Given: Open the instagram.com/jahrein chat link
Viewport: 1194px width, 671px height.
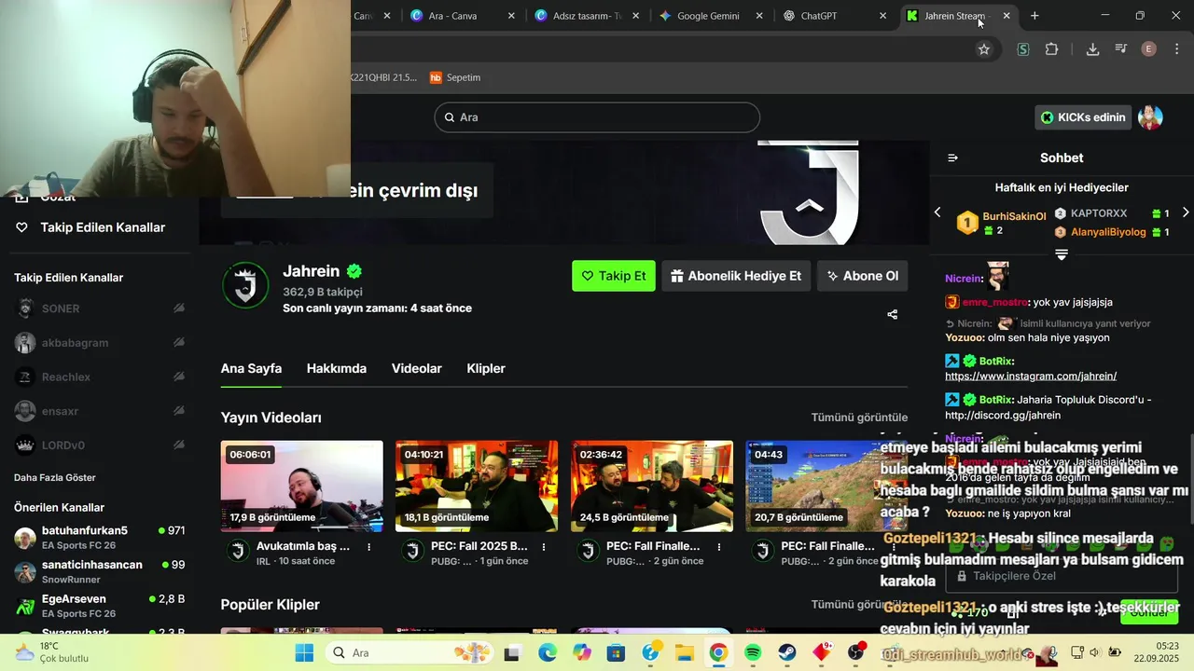Looking at the screenshot, I should [1031, 377].
